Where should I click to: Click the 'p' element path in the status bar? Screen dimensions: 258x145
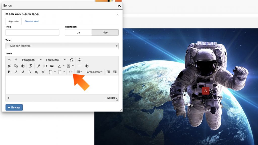click(x=8, y=98)
